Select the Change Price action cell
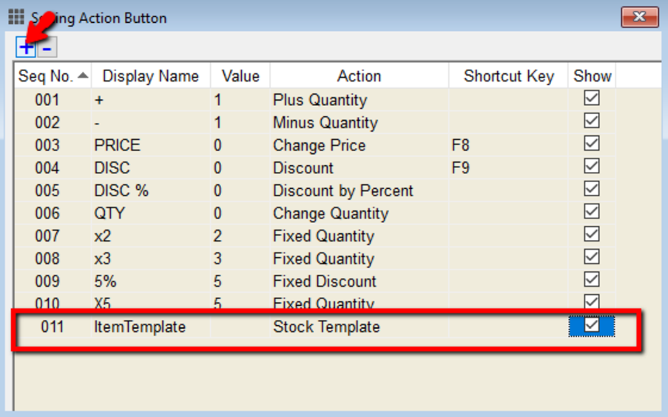Image resolution: width=668 pixels, height=417 pixels. click(319, 145)
